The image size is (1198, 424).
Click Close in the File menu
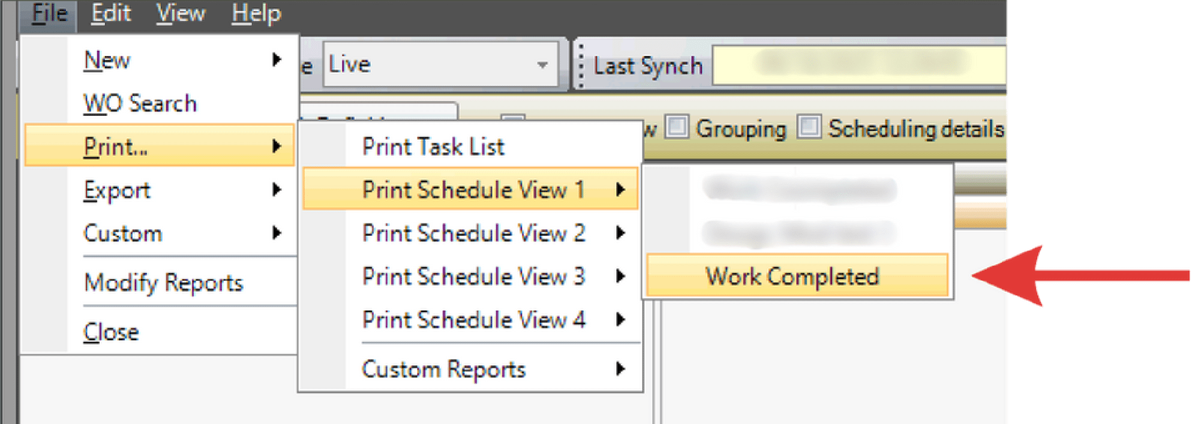point(112,332)
